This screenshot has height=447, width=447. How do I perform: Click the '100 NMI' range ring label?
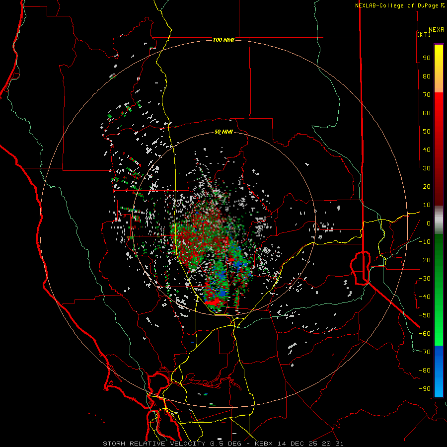click(x=223, y=40)
